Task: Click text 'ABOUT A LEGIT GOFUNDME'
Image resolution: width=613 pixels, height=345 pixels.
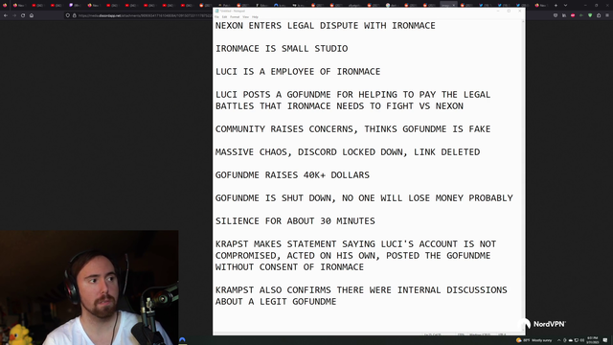Action: coord(276,302)
